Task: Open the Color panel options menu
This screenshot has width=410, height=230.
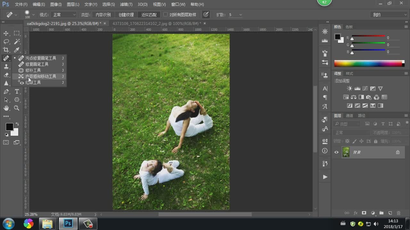Action: click(406, 27)
